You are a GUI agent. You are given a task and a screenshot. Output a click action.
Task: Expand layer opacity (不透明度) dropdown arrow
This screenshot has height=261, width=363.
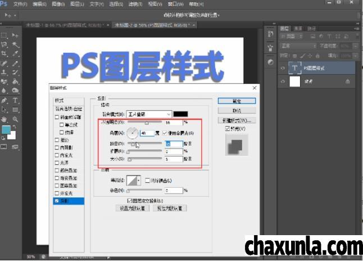pos(355,46)
